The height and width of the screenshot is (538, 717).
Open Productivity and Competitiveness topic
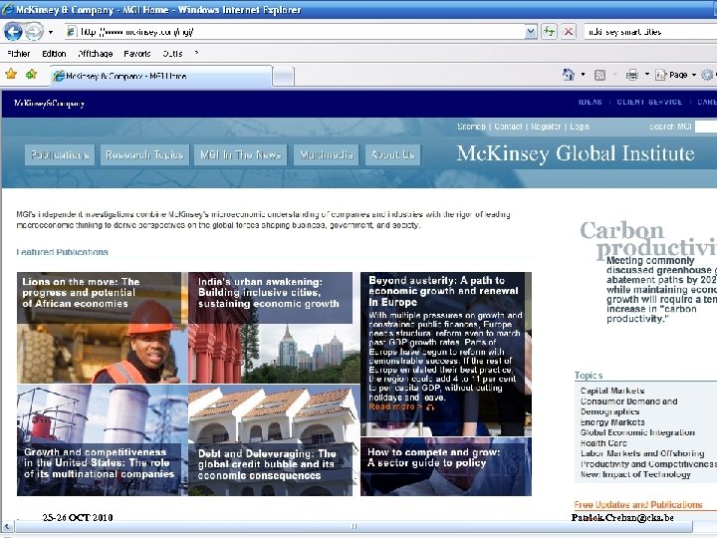tap(648, 464)
